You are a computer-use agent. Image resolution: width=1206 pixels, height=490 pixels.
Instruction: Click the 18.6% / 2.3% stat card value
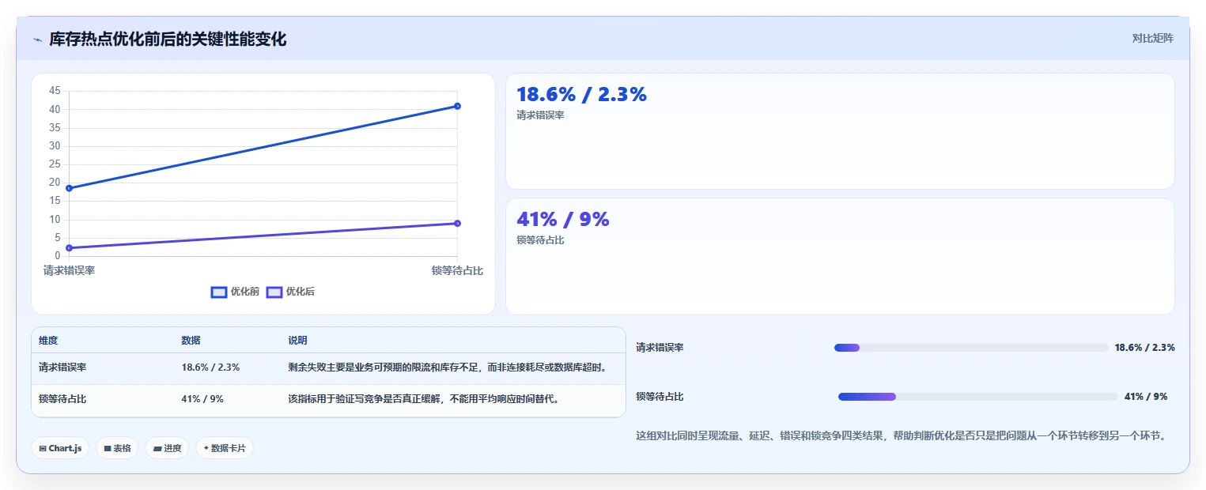tap(581, 94)
